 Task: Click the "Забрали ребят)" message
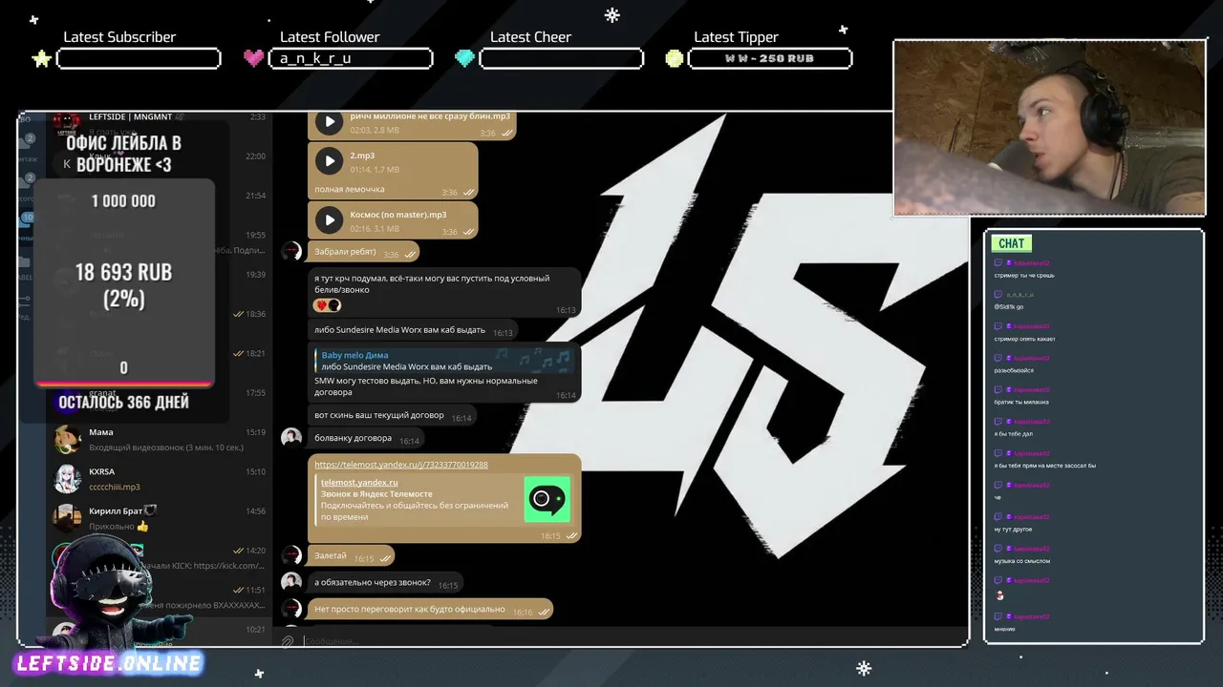[x=363, y=252]
